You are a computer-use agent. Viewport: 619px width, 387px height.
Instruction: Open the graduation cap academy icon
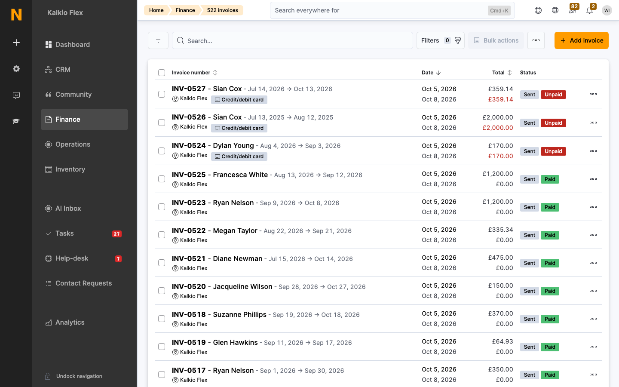click(16, 121)
